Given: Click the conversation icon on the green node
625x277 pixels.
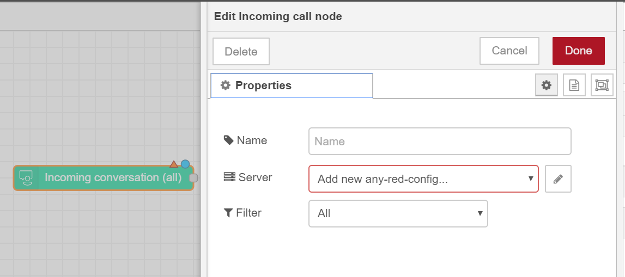Looking at the screenshot, I should click(26, 178).
